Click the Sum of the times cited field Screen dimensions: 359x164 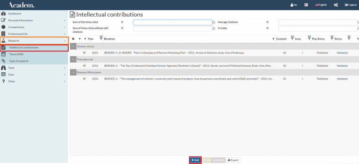coord(172,22)
